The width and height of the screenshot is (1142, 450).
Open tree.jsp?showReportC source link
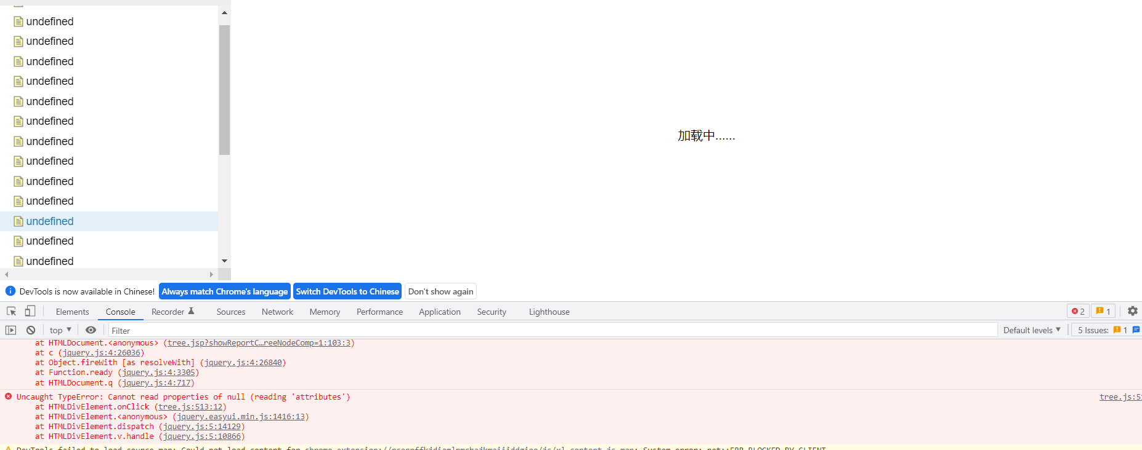(x=259, y=343)
